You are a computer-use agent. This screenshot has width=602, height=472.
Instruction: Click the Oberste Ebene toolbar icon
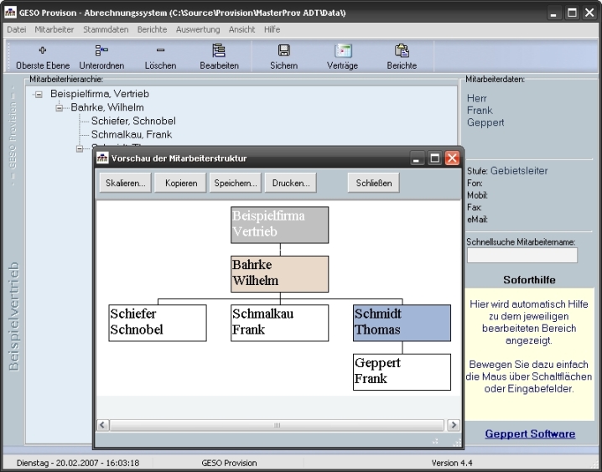click(43, 51)
